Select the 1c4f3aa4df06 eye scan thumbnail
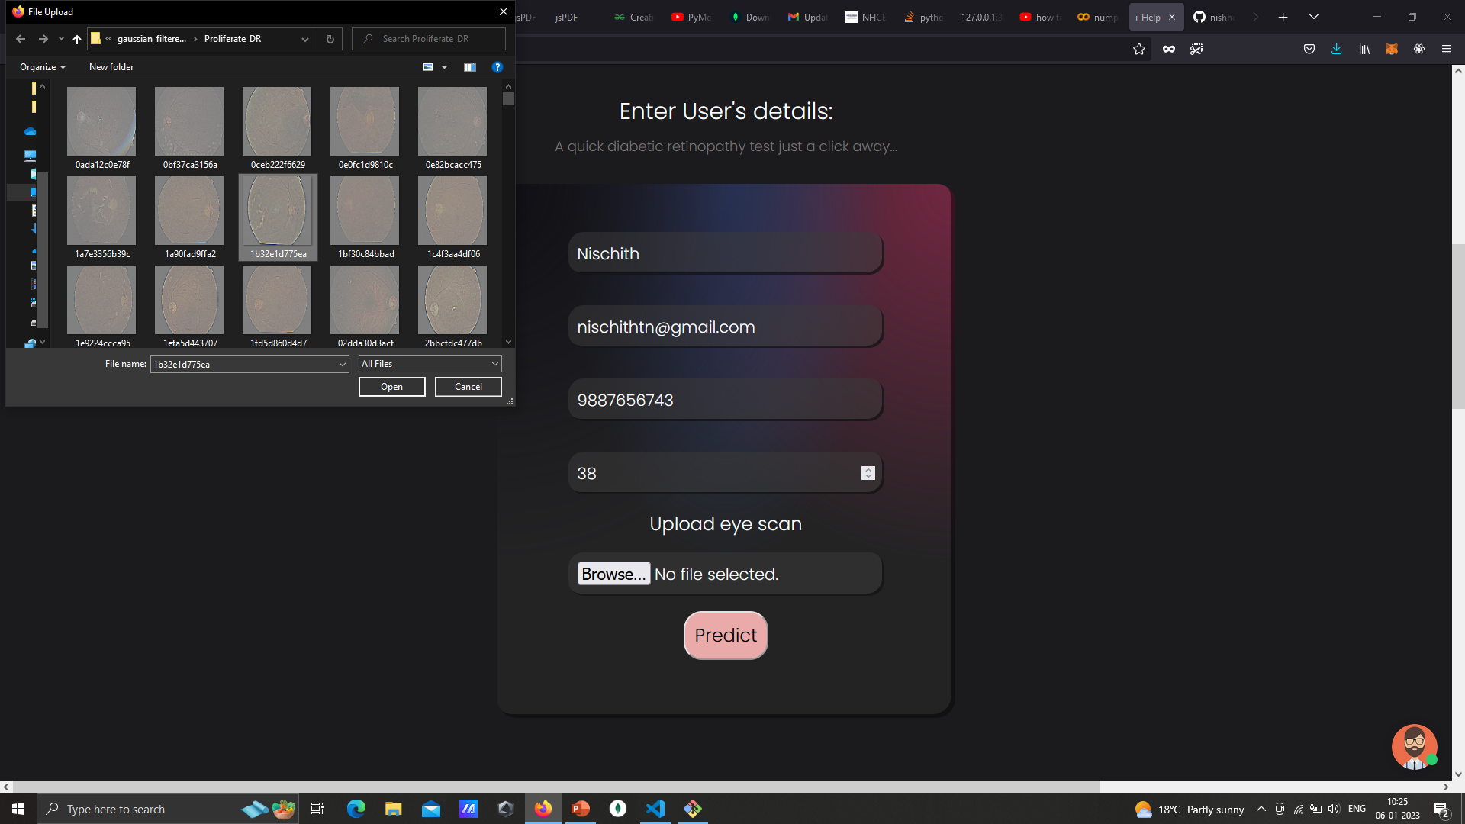 [453, 218]
